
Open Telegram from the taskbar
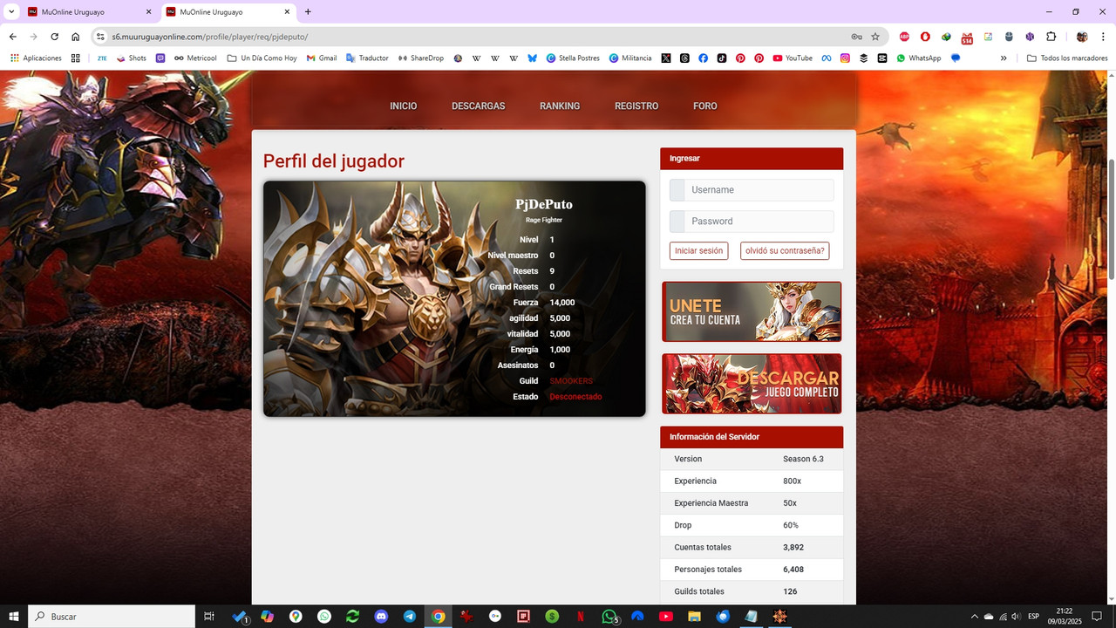click(x=410, y=617)
